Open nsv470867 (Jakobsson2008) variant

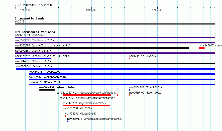coord(47,77)
